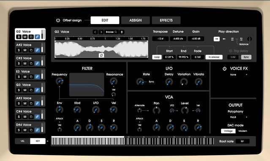270x161 pixels.
Task: Select Vintage DAC mode
Action: [x=228, y=131]
